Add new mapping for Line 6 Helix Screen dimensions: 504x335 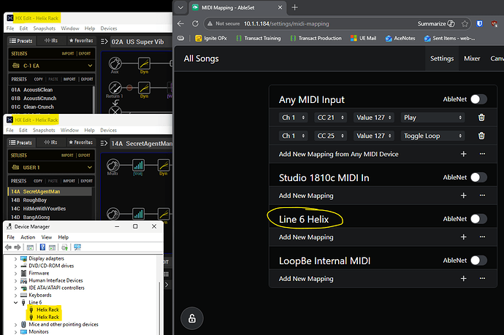click(x=463, y=237)
